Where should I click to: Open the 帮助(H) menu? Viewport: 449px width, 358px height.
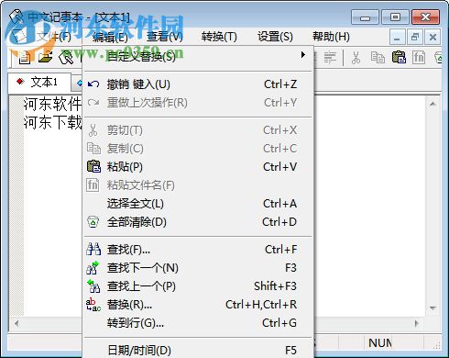click(331, 37)
